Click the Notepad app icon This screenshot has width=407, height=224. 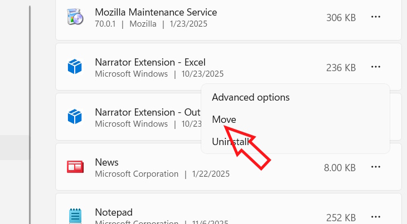75,216
